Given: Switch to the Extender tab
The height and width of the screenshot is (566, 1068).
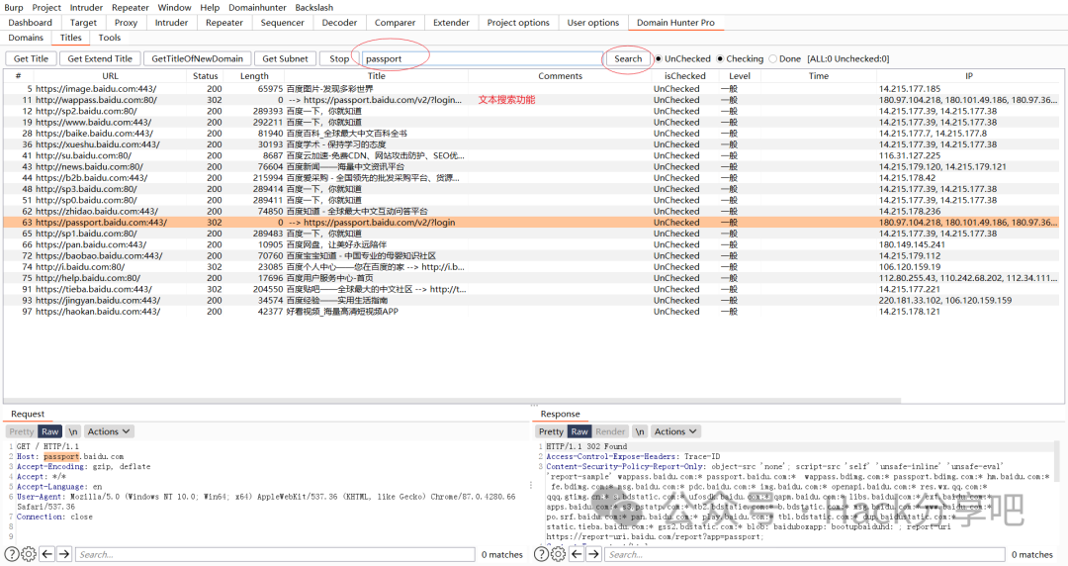Looking at the screenshot, I should pos(451,23).
